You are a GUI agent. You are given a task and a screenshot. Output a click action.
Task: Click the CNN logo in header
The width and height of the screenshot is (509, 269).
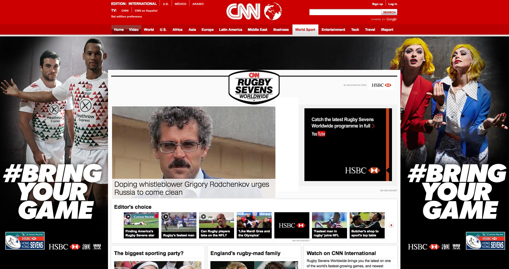click(x=243, y=12)
